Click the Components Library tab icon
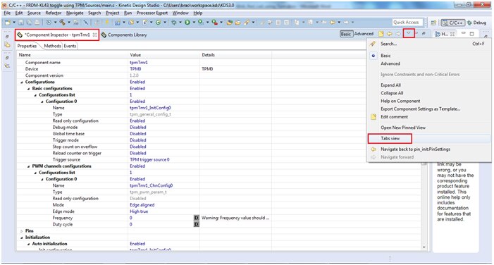This screenshot has width=494, height=265. coord(104,35)
